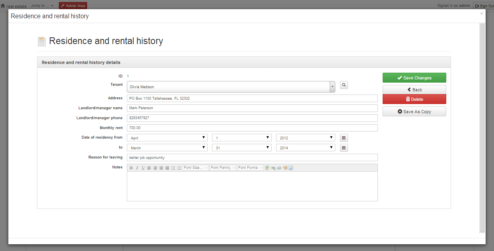Open the Tenant dropdown showing Olivia Medison

[231, 87]
